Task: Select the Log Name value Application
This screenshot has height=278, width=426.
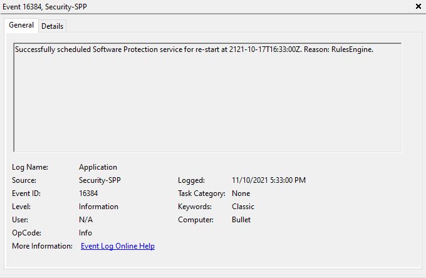Action: tap(98, 167)
